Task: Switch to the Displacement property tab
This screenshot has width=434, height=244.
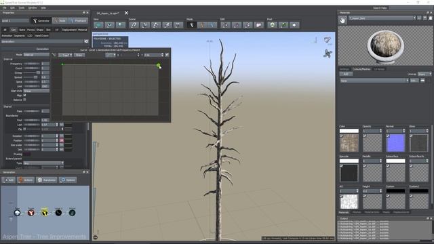Action: (69, 30)
